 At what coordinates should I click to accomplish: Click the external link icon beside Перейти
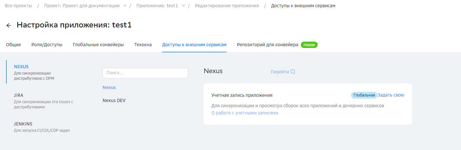pyautogui.click(x=293, y=72)
